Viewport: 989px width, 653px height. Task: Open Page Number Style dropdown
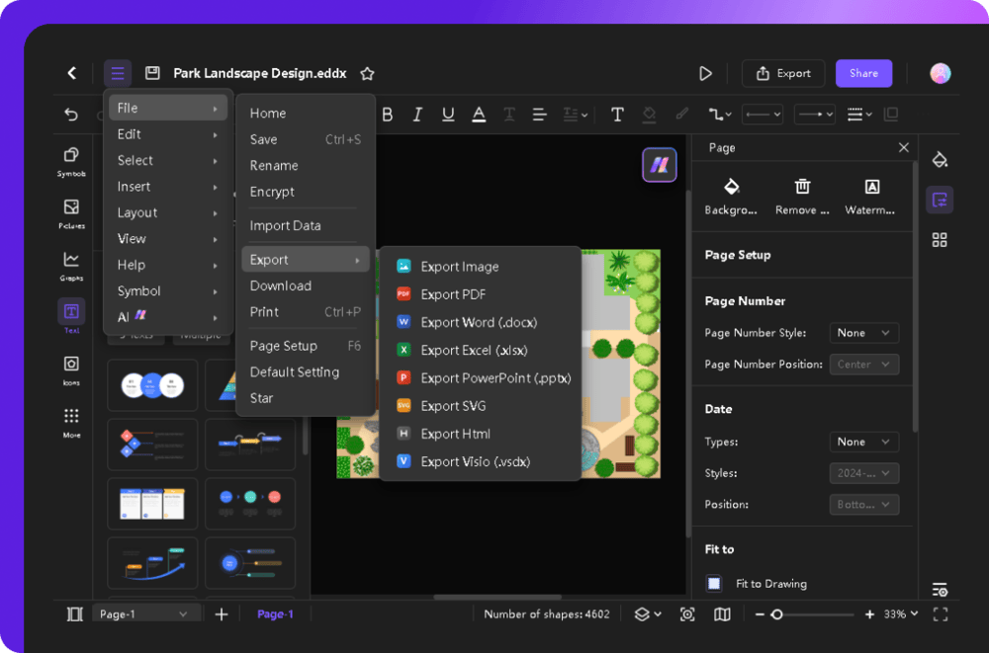863,333
